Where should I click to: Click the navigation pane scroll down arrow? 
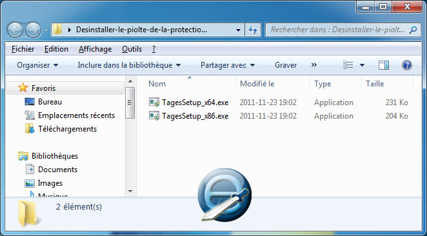[130, 192]
